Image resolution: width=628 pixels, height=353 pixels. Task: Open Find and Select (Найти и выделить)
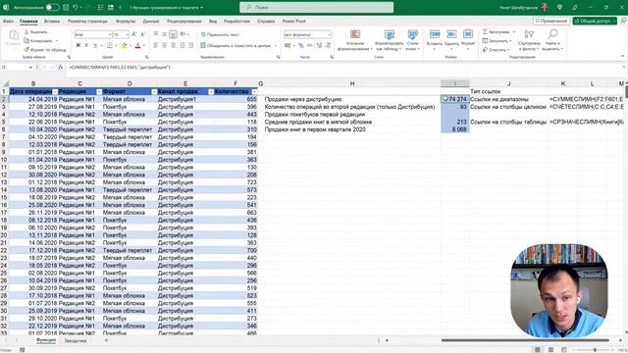click(552, 40)
